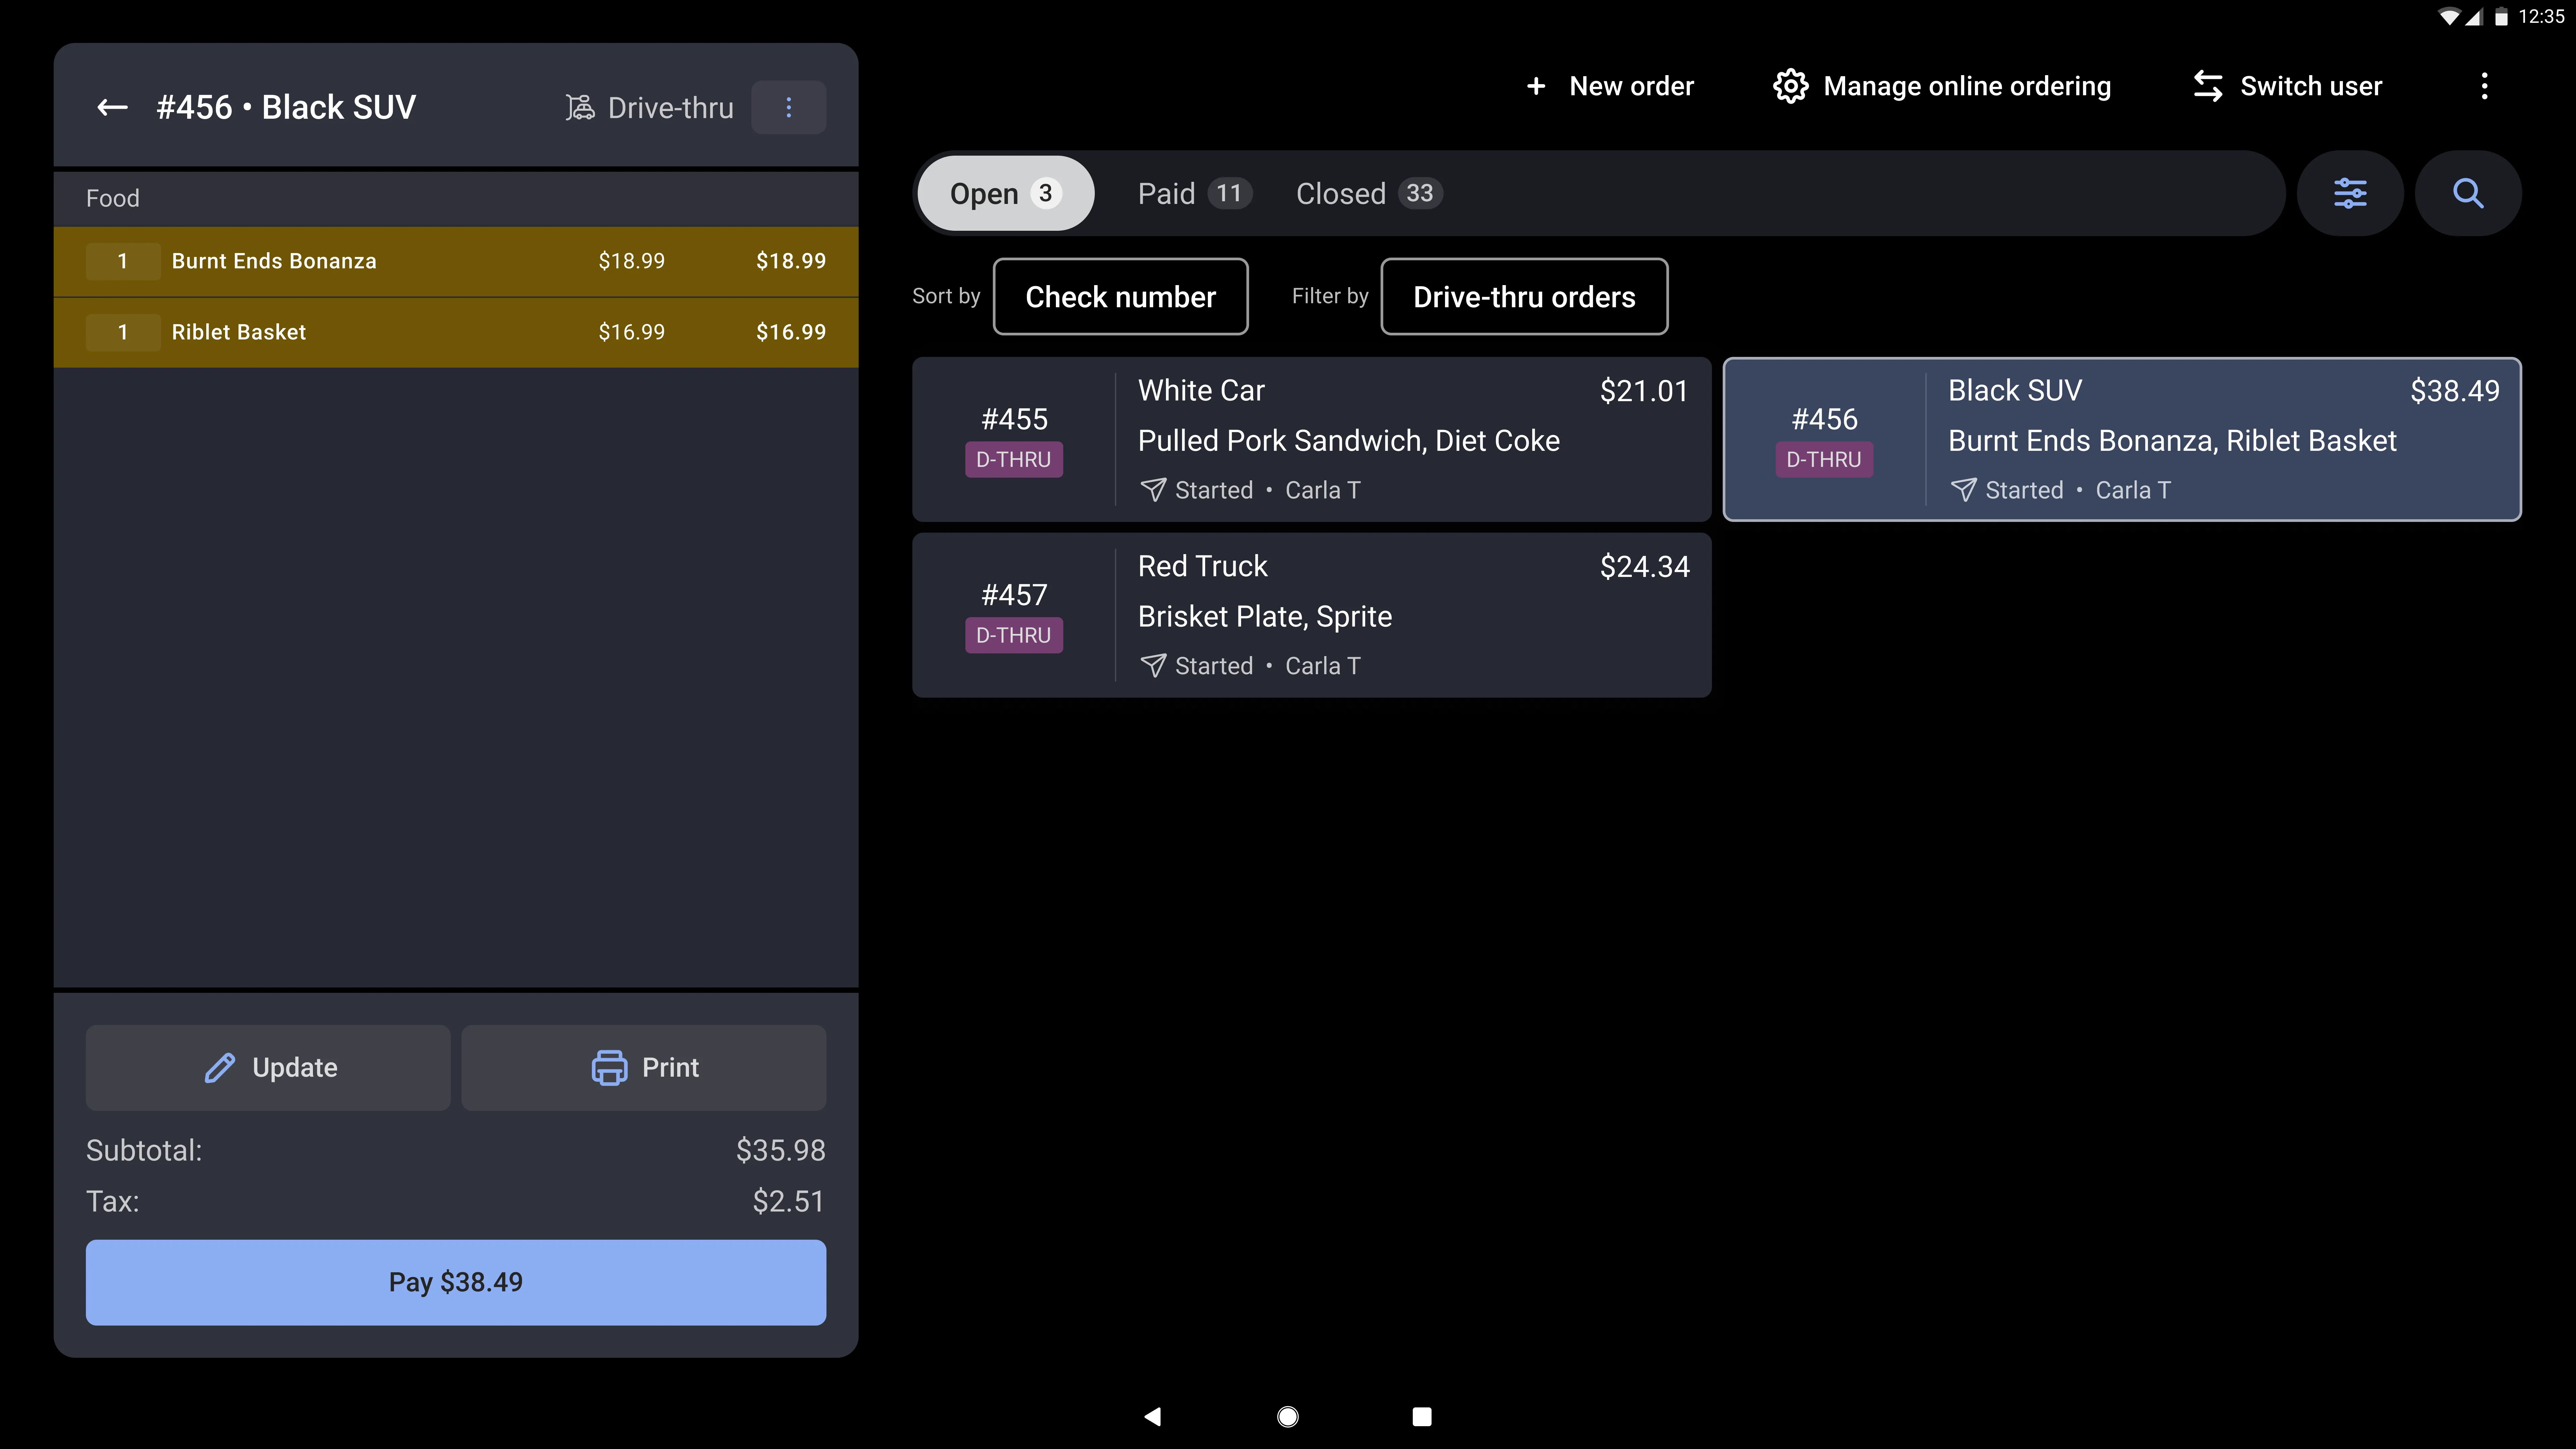Click the Switch user text
This screenshot has width=2576, height=1449.
point(2311,86)
